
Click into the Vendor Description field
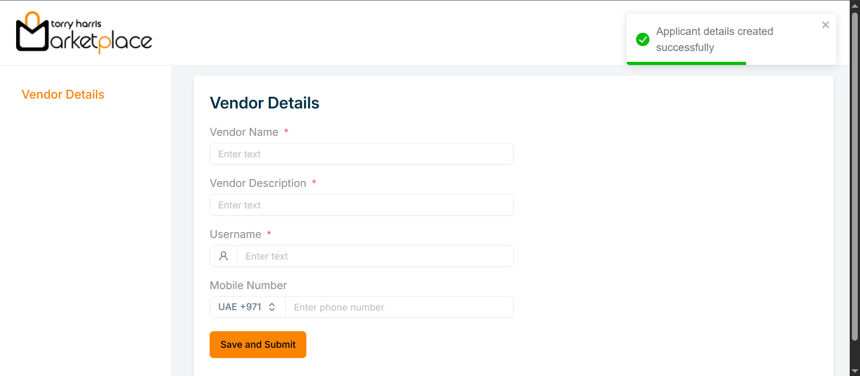click(x=361, y=205)
